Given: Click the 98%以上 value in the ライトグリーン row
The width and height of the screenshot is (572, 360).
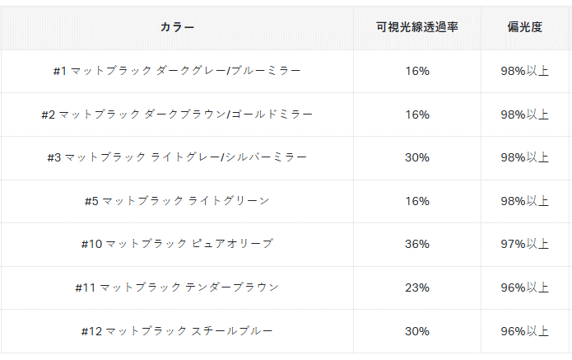Looking at the screenshot, I should click(524, 201).
